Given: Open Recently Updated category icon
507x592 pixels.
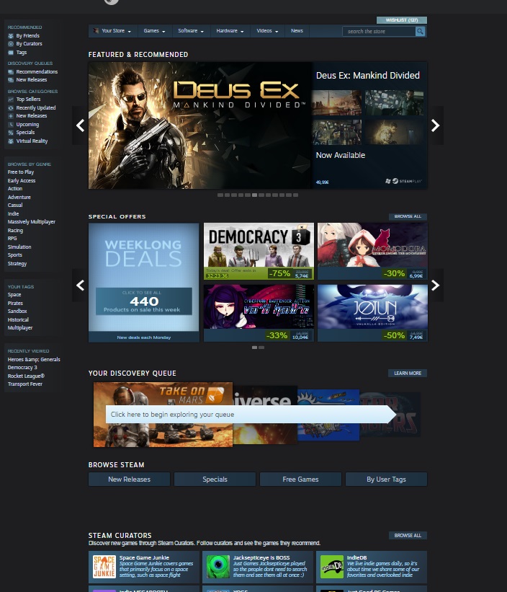Looking at the screenshot, I should tap(11, 108).
